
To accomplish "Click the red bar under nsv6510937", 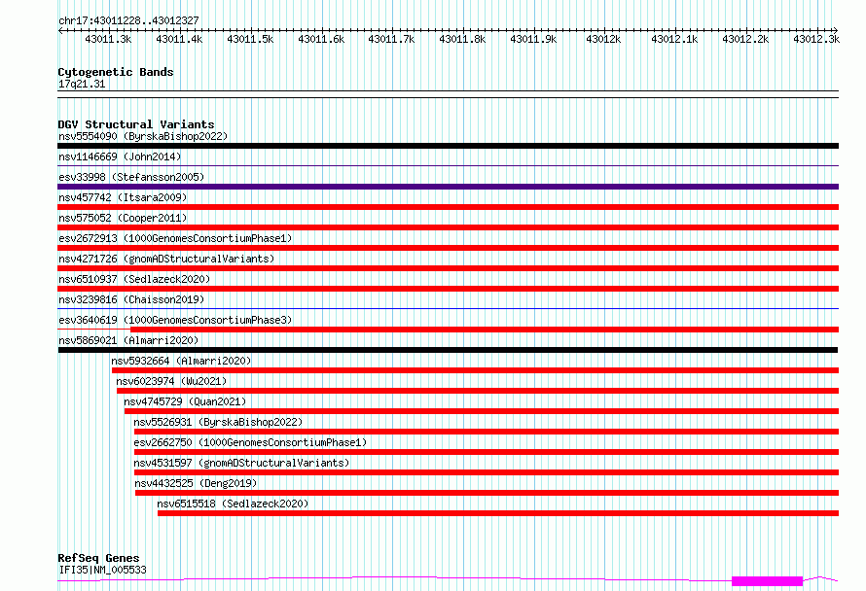I will point(448,289).
